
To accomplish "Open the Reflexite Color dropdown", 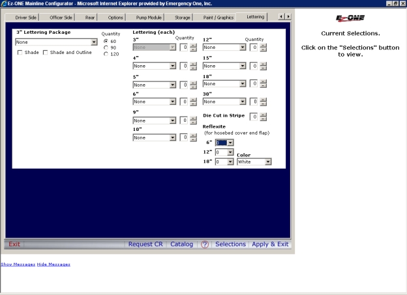I will [254, 162].
